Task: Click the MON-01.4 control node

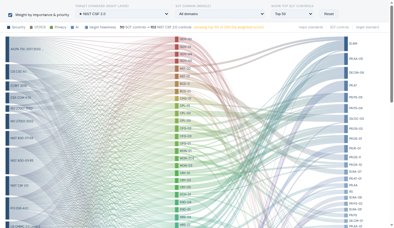Action: pyautogui.click(x=177, y=159)
